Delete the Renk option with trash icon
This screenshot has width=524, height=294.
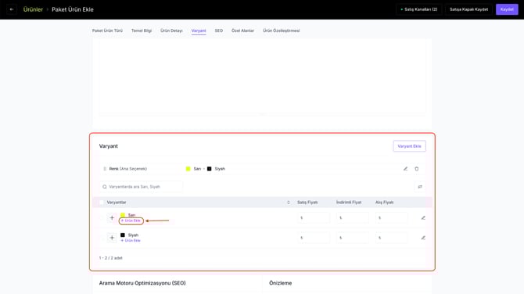point(417,169)
